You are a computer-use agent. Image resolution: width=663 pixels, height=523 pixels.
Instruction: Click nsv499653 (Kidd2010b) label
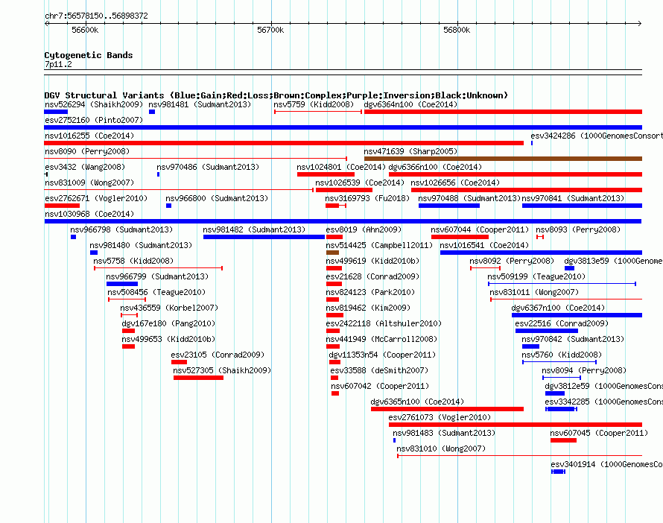click(168, 339)
